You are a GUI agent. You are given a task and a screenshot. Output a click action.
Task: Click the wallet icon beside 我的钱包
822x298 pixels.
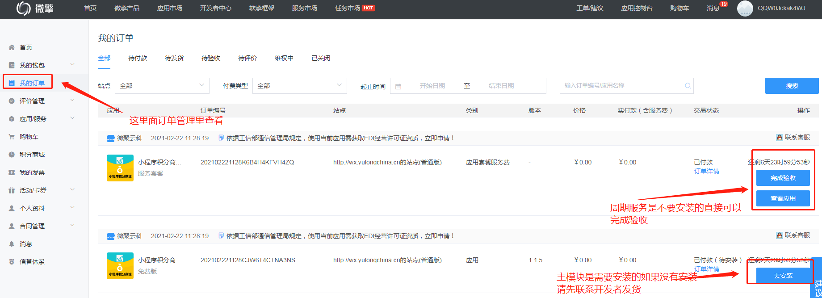(x=12, y=65)
